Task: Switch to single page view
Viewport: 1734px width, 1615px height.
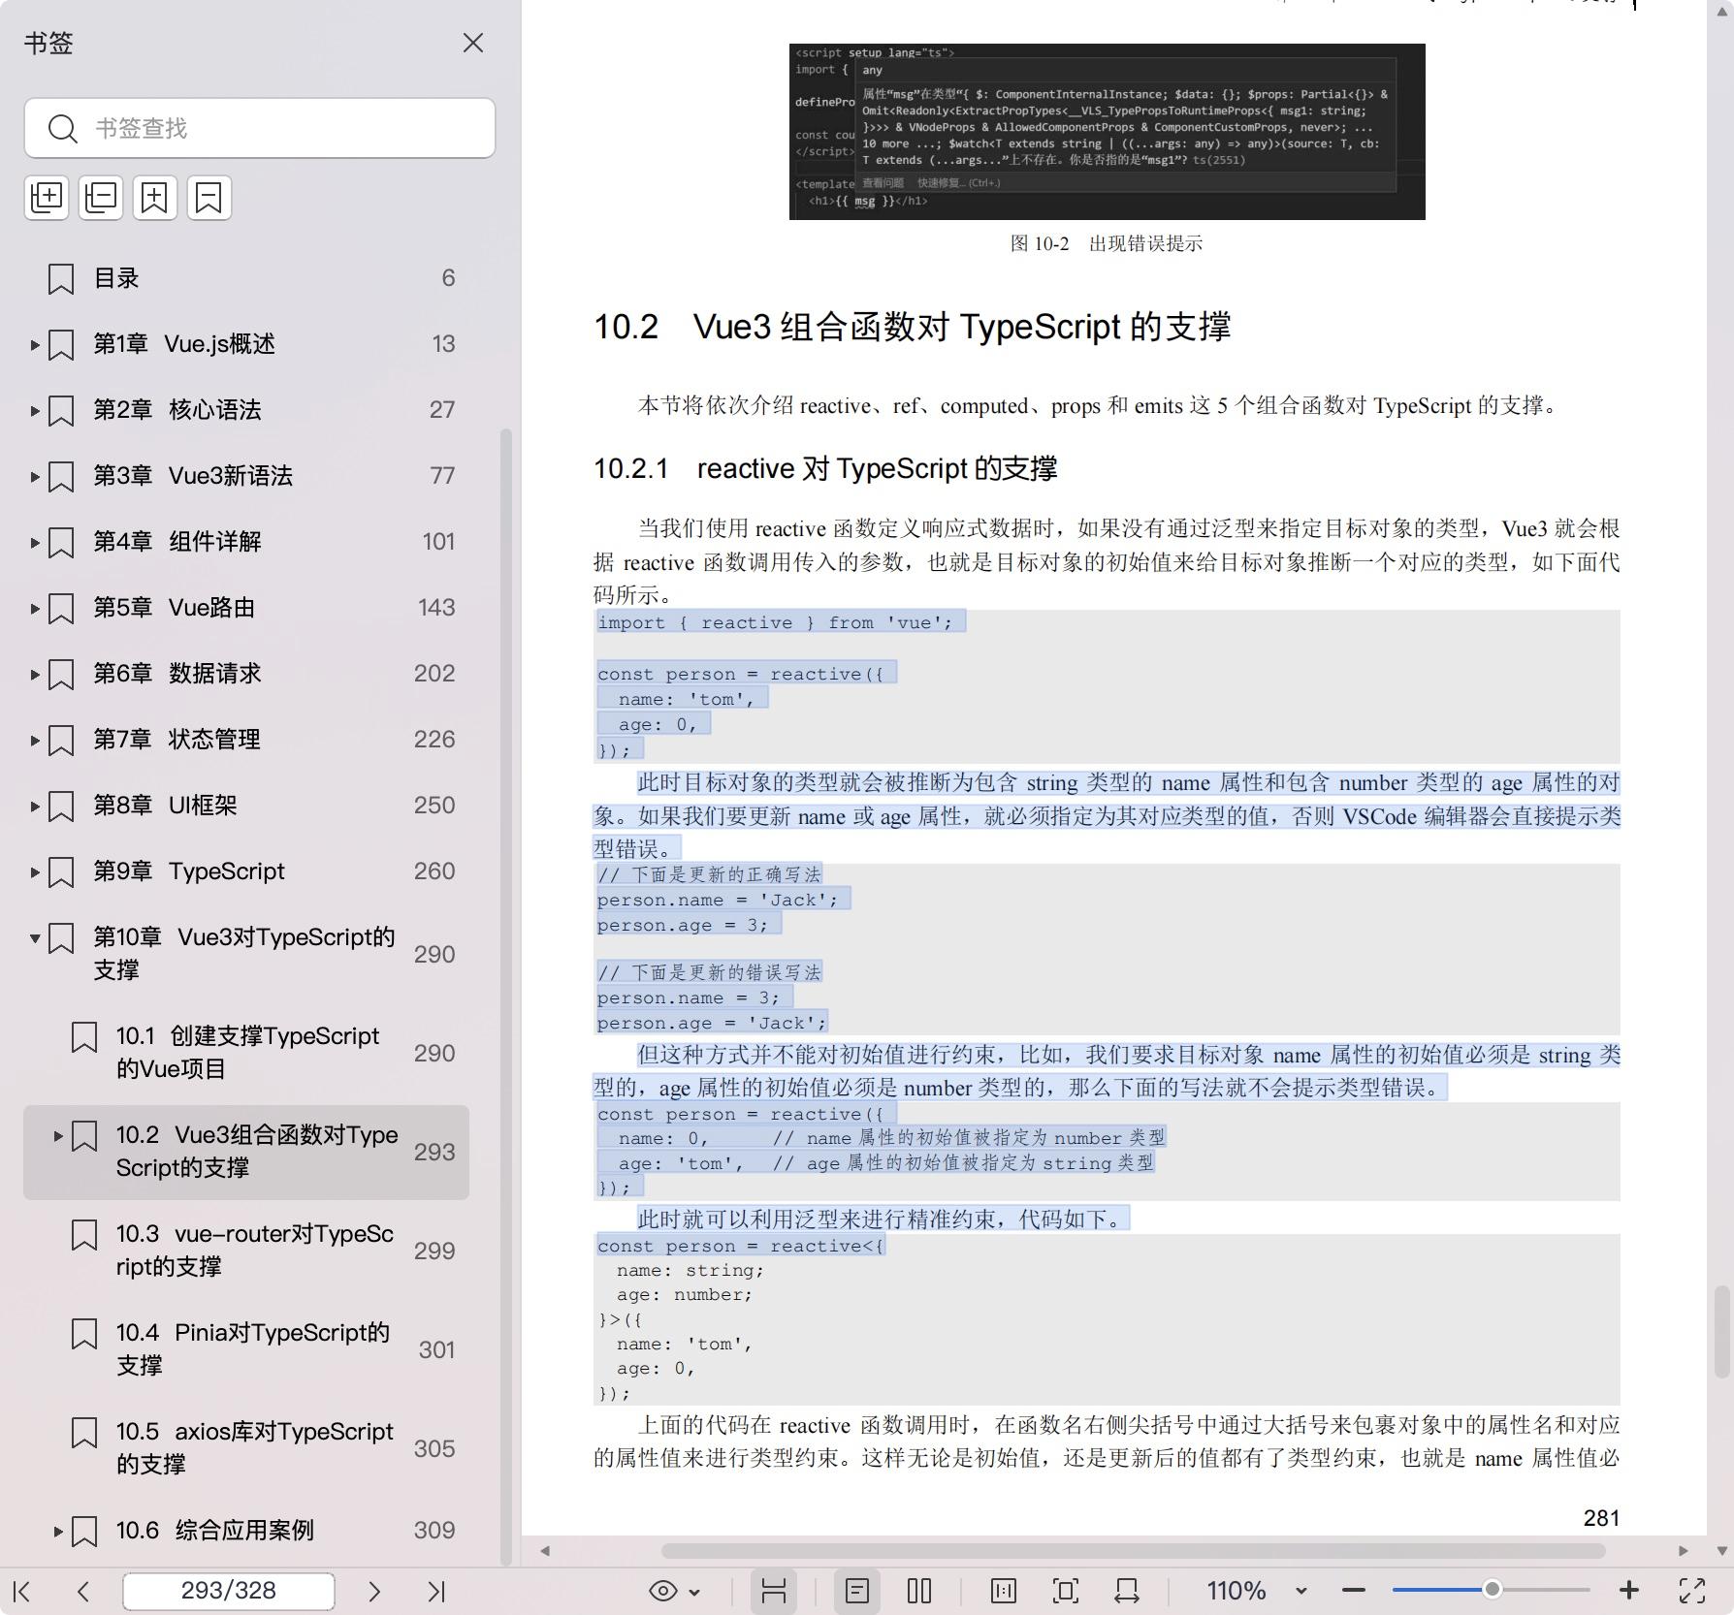Action: coord(857,1591)
